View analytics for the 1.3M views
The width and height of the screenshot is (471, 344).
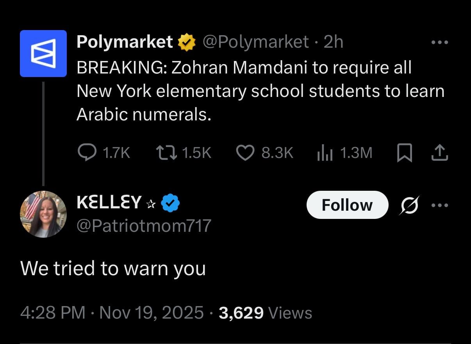click(324, 152)
